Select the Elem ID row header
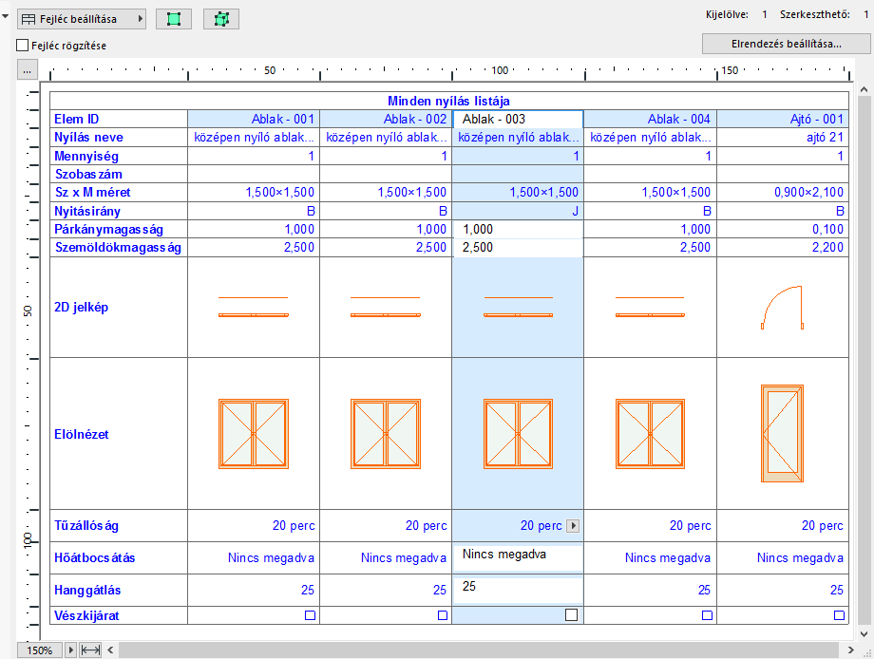874x659 pixels. 119,120
